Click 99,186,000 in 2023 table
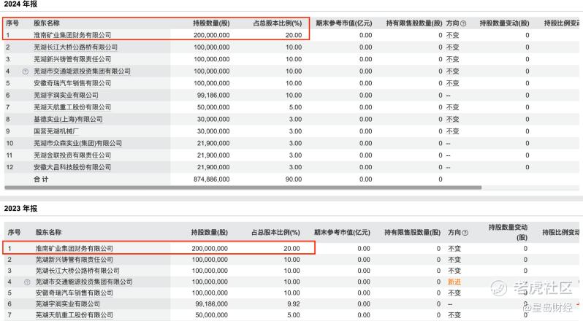Viewport: 583px width, 321px height. (x=212, y=304)
